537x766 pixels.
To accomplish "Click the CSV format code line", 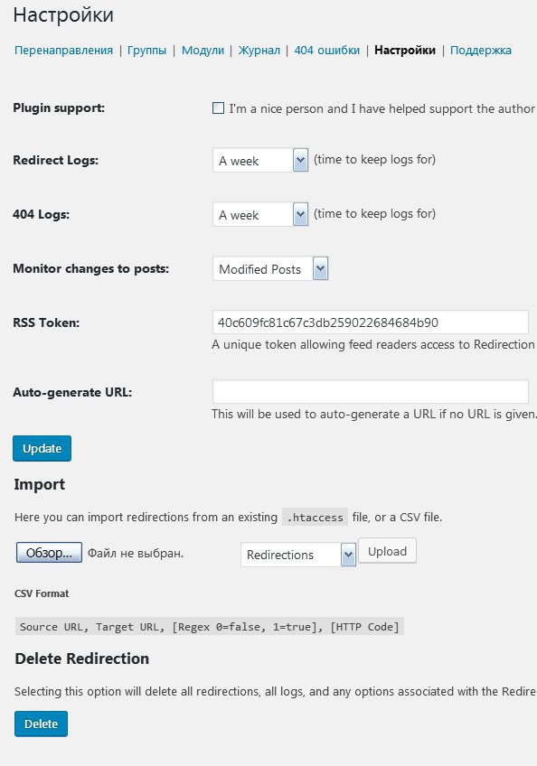I will point(210,627).
